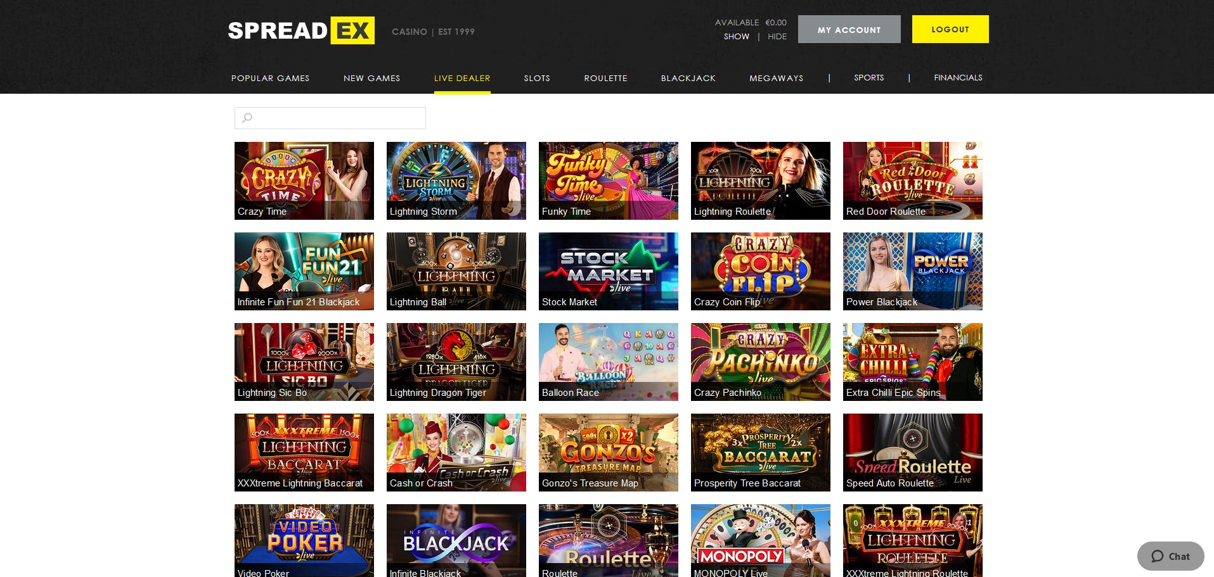Go to Sports section
1214x577 pixels.
coord(869,77)
